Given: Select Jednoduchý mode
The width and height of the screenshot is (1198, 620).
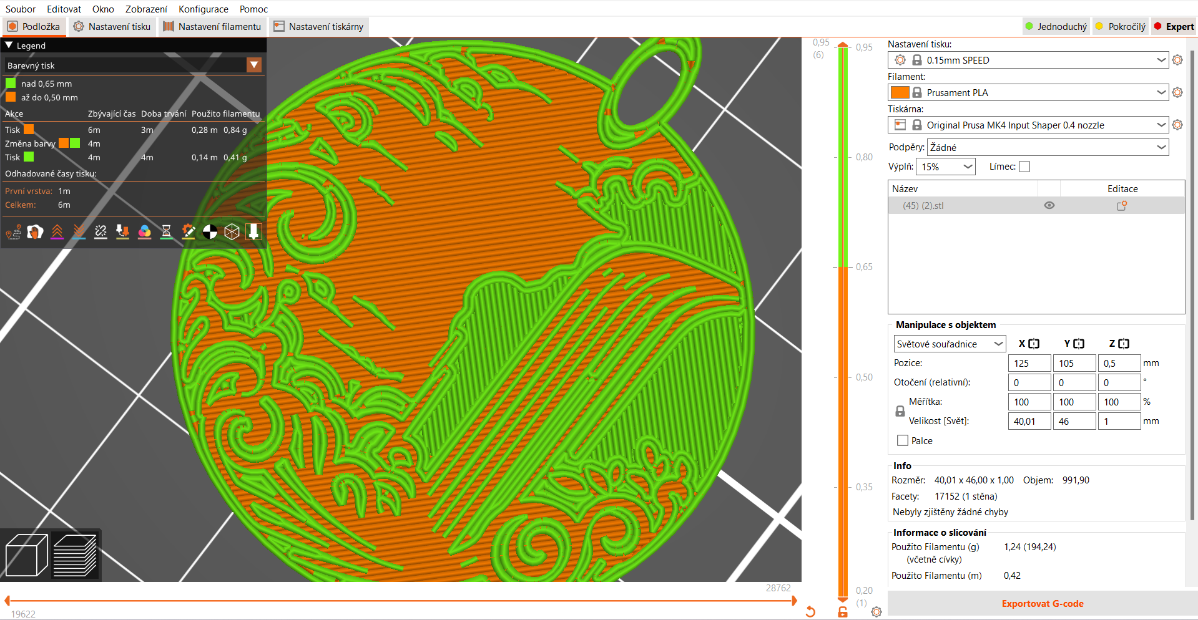Looking at the screenshot, I should (x=1056, y=26).
